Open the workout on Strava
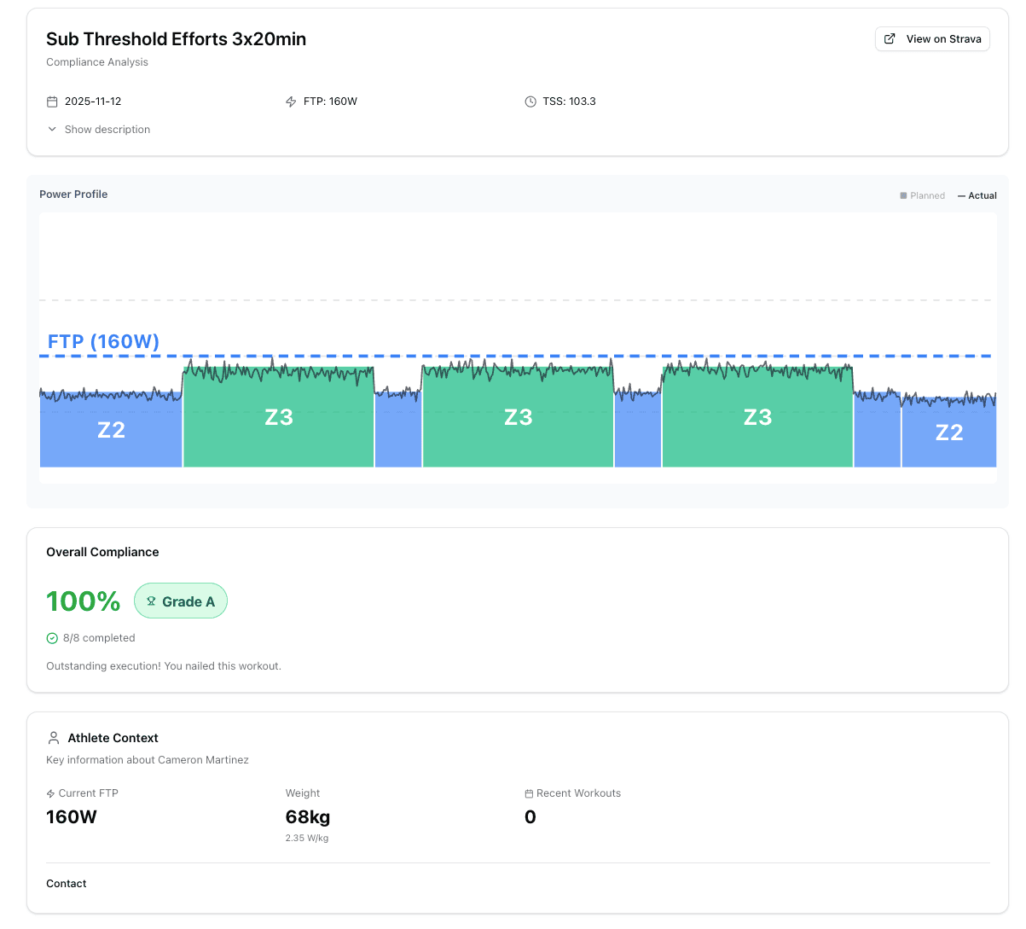1026x929 pixels. tap(932, 38)
